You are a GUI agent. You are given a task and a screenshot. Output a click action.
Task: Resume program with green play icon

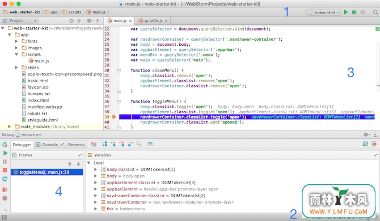coord(5,153)
